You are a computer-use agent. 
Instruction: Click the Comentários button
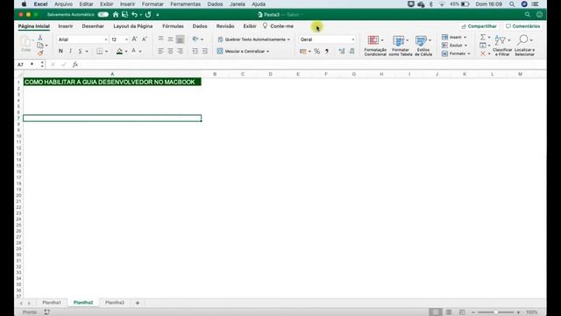[x=522, y=26]
